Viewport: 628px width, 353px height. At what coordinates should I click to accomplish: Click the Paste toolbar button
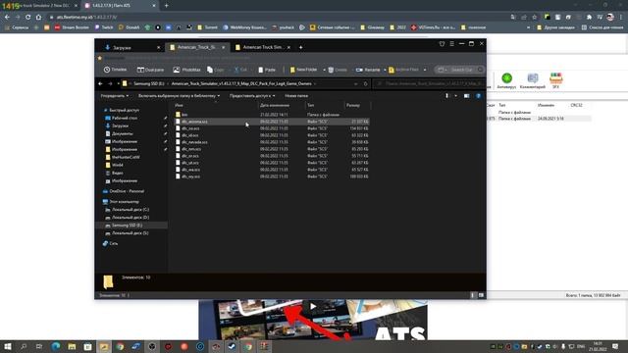tap(267, 70)
